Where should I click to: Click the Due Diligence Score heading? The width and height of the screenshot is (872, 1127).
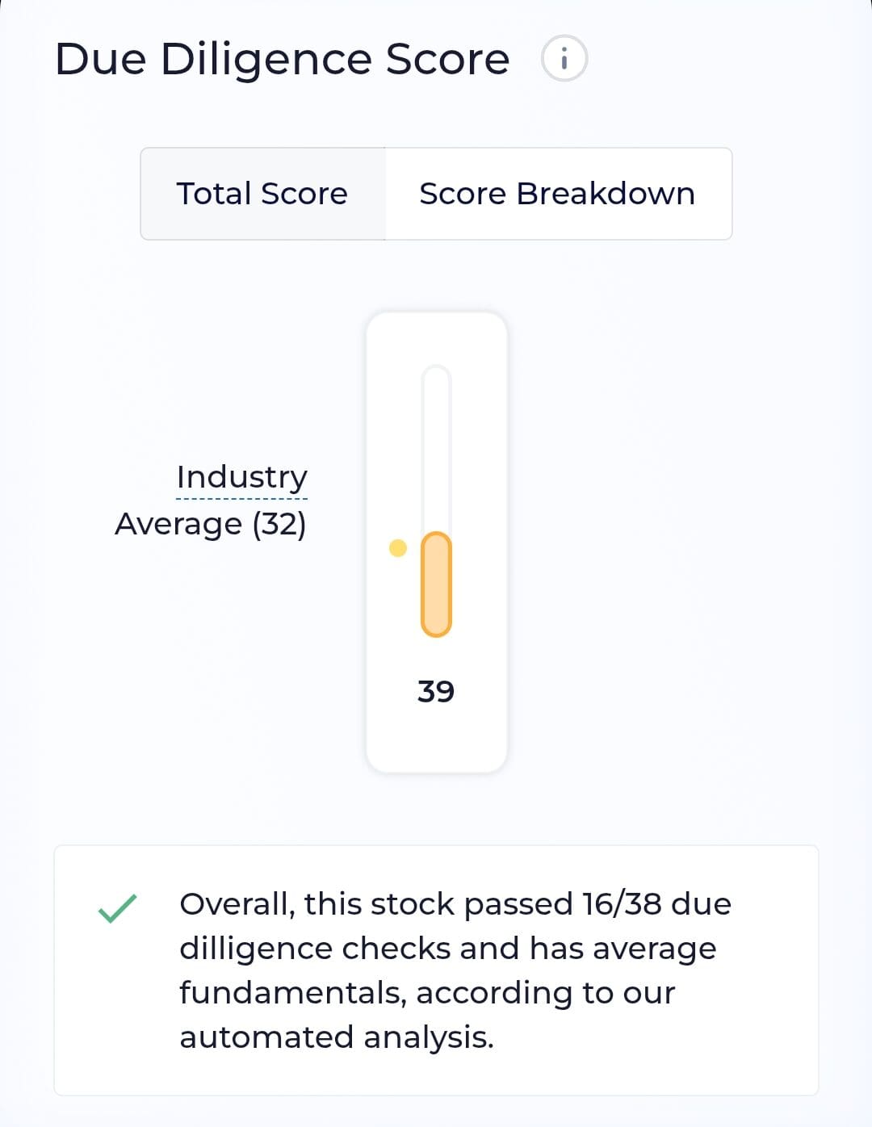(x=282, y=58)
